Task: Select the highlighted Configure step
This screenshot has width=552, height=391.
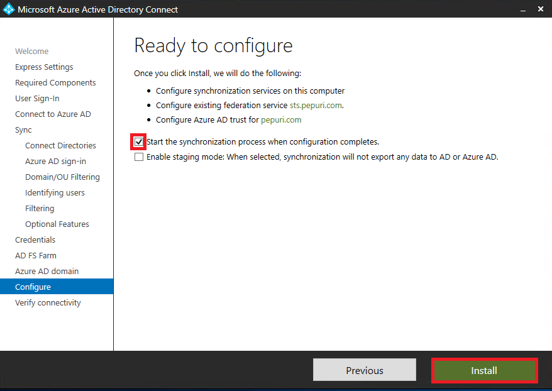Action: 57,287
